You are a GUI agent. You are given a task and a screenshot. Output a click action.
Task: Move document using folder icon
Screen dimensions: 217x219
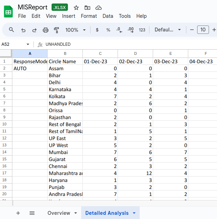coord(87,8)
